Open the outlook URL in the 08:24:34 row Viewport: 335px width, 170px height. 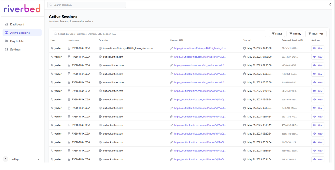200,142
